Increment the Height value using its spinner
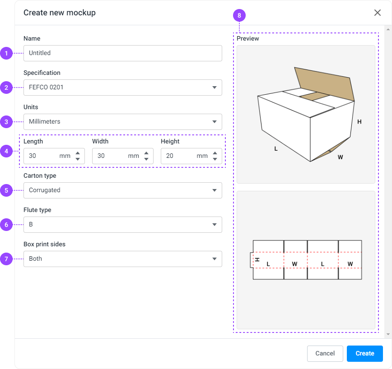This screenshot has width=392, height=369. pyautogui.click(x=214, y=153)
